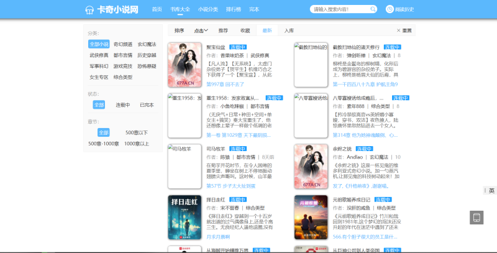Select category 奇幻频道
The width and height of the screenshot is (497, 253).
tap(123, 44)
